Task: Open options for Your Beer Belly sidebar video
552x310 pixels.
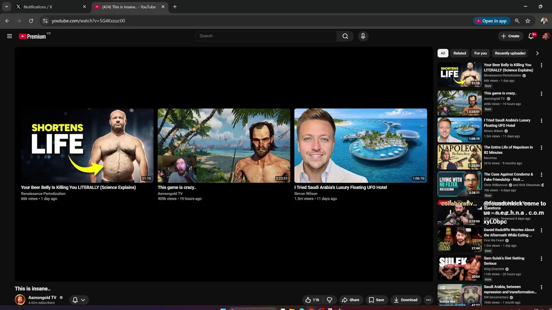Action: [541, 65]
